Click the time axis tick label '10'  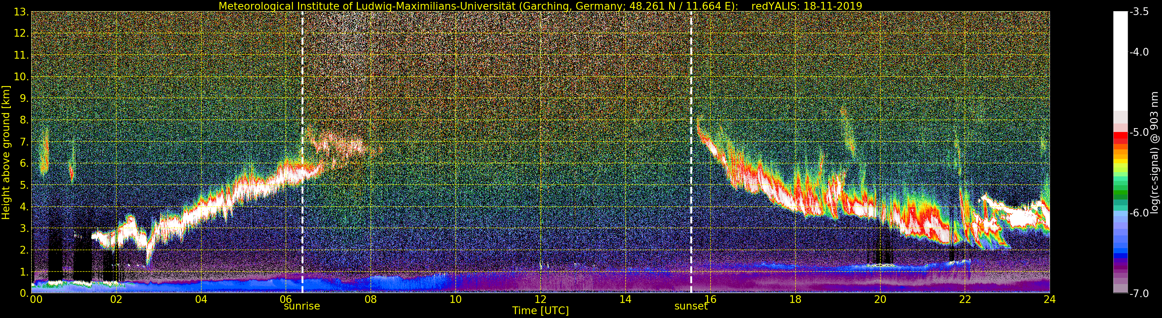click(456, 299)
